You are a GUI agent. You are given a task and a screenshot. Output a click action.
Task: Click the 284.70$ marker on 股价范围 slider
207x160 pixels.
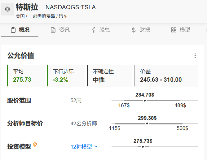click(x=144, y=101)
